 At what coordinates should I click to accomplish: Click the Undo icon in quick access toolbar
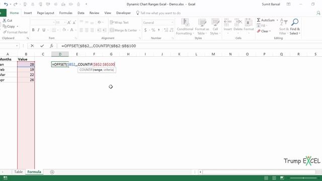tap(6, 5)
